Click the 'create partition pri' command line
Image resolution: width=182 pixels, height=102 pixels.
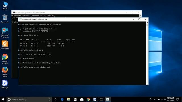pyautogui.click(x=34, y=67)
